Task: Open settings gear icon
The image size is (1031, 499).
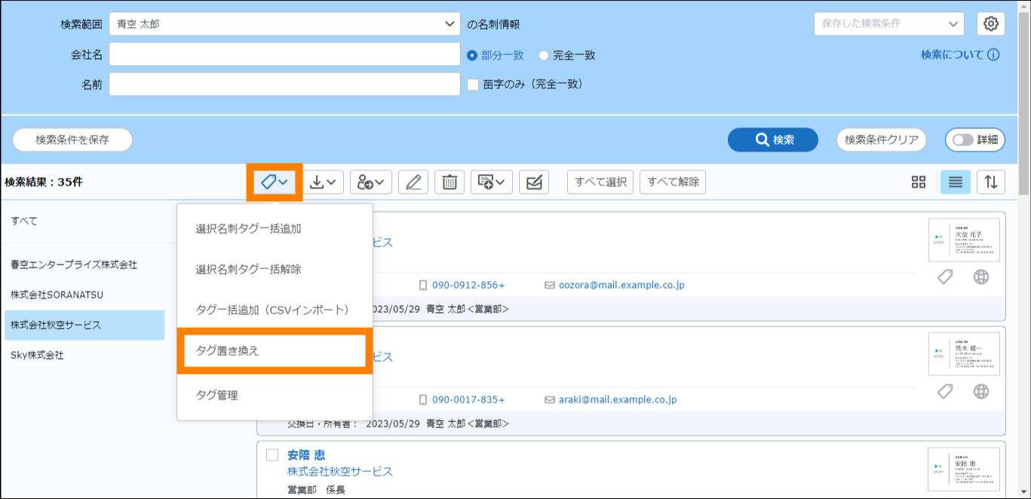Action: click(x=991, y=24)
